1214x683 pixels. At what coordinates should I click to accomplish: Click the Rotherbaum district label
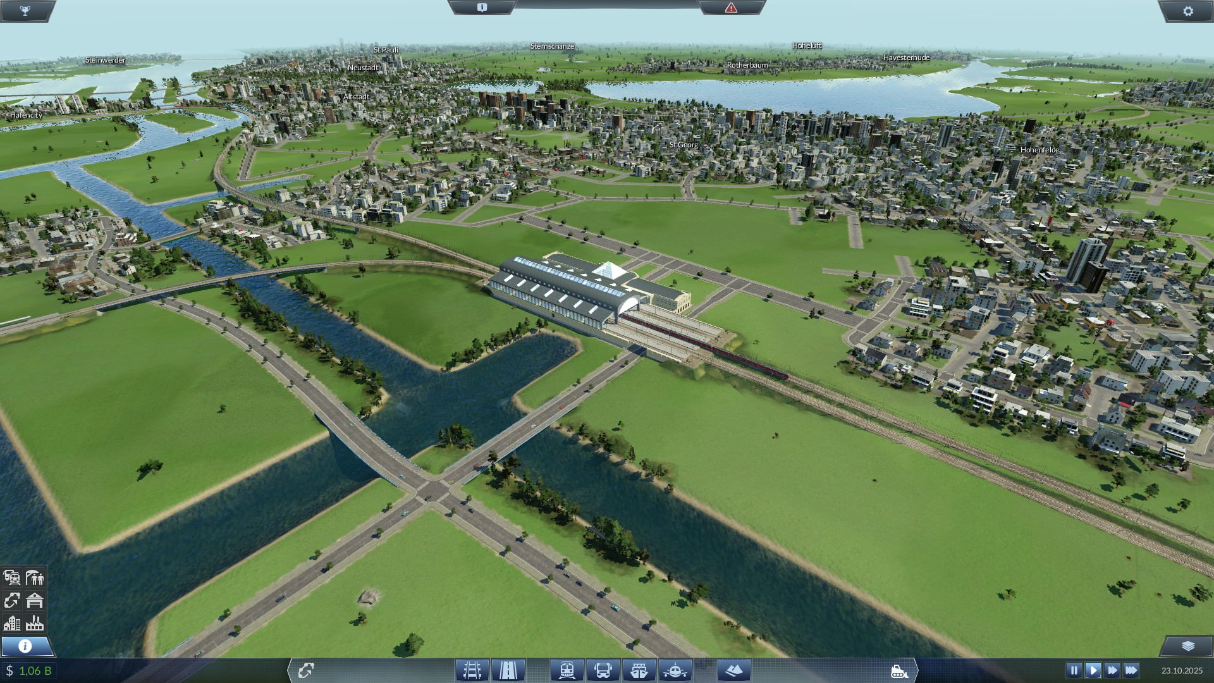point(747,65)
